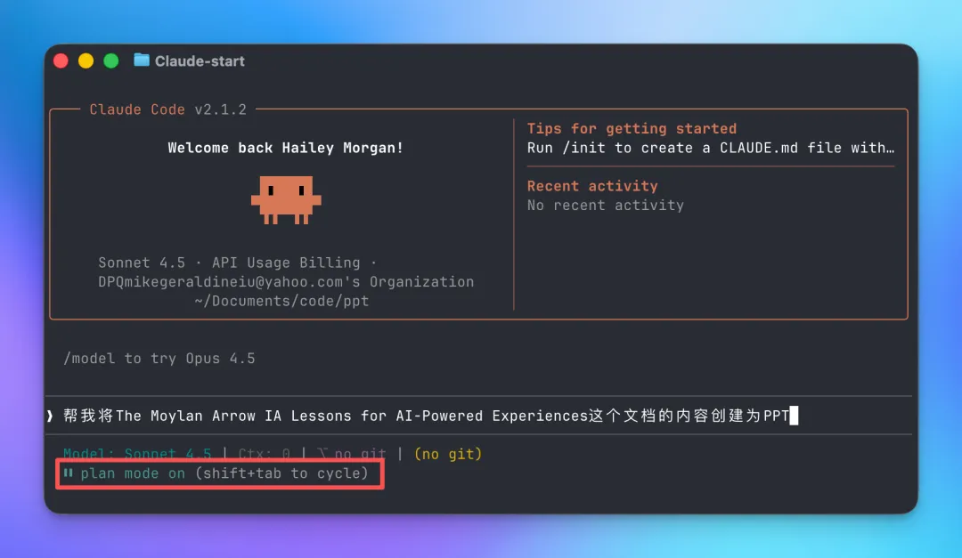Click the yellow minimize window button
The image size is (962, 558).
(x=86, y=61)
